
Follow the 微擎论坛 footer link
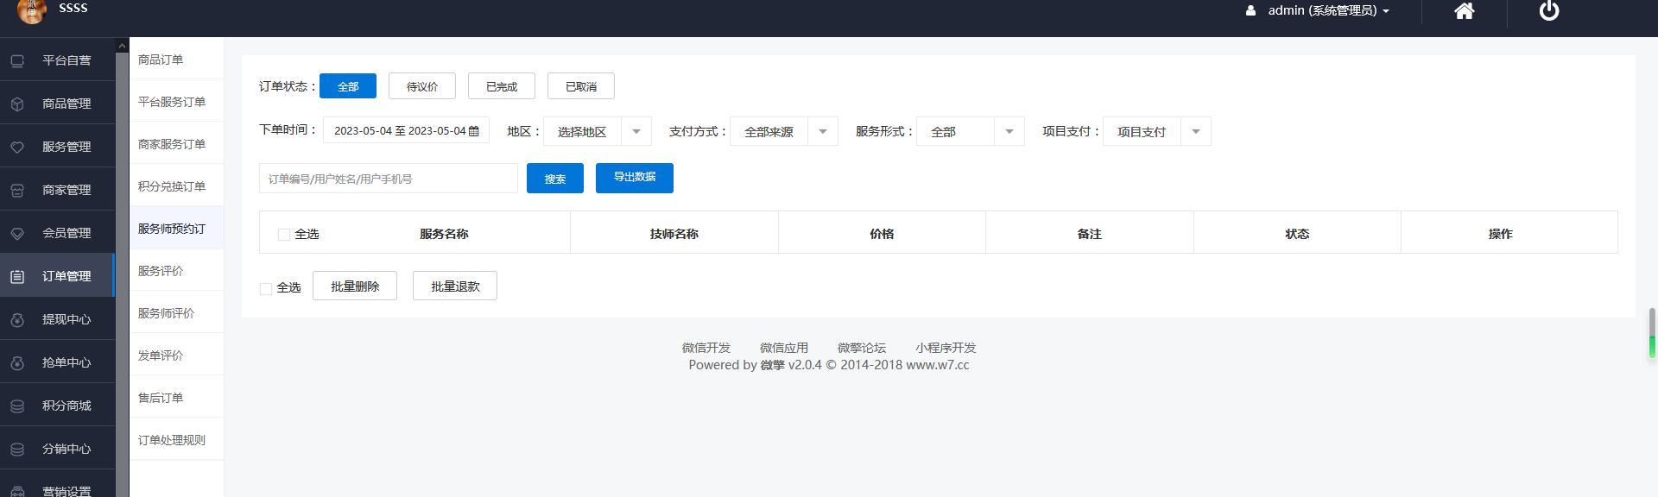[x=862, y=348]
